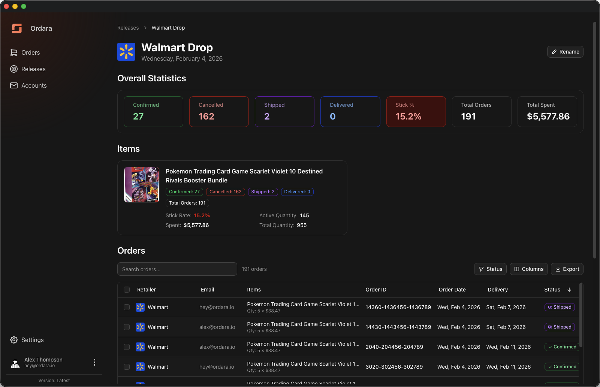This screenshot has height=387, width=600.
Task: Check the box for order 14430-1443456-1443789
Action: click(127, 327)
